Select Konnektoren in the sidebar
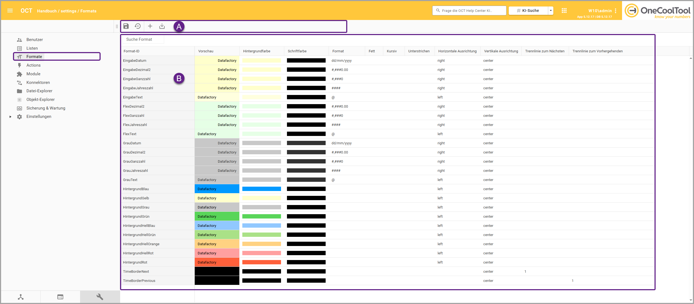This screenshot has height=304, width=694. 38,83
